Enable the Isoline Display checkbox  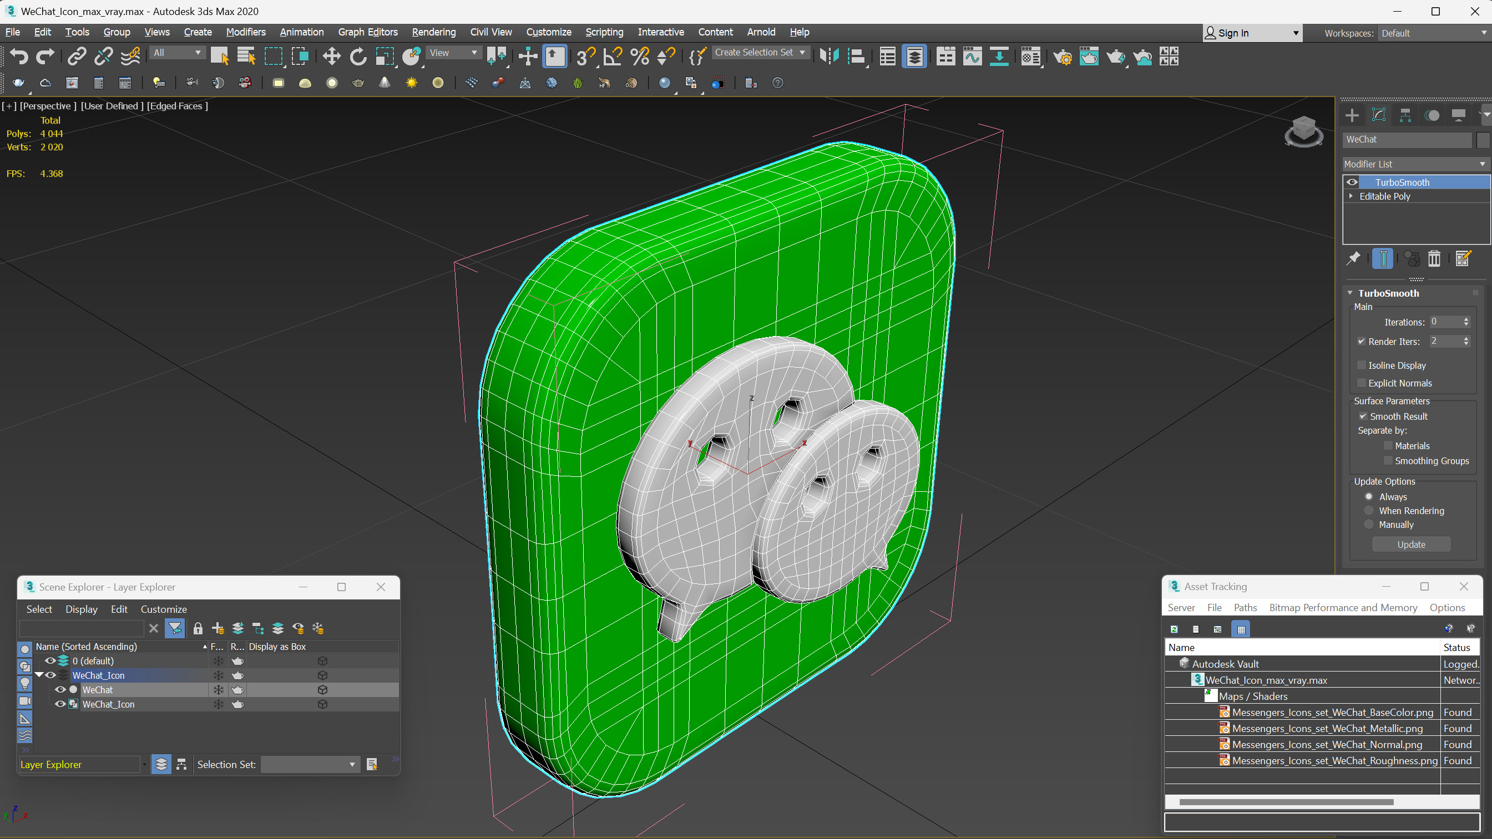click(1362, 365)
